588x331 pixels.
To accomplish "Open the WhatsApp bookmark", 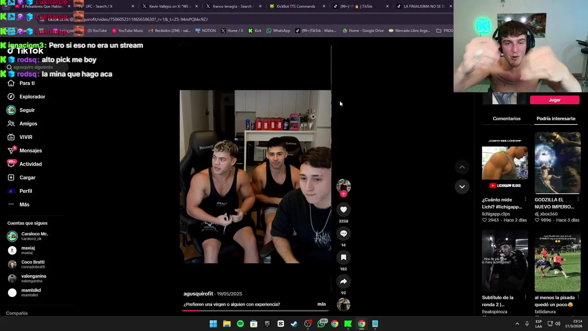I will 278,31.
